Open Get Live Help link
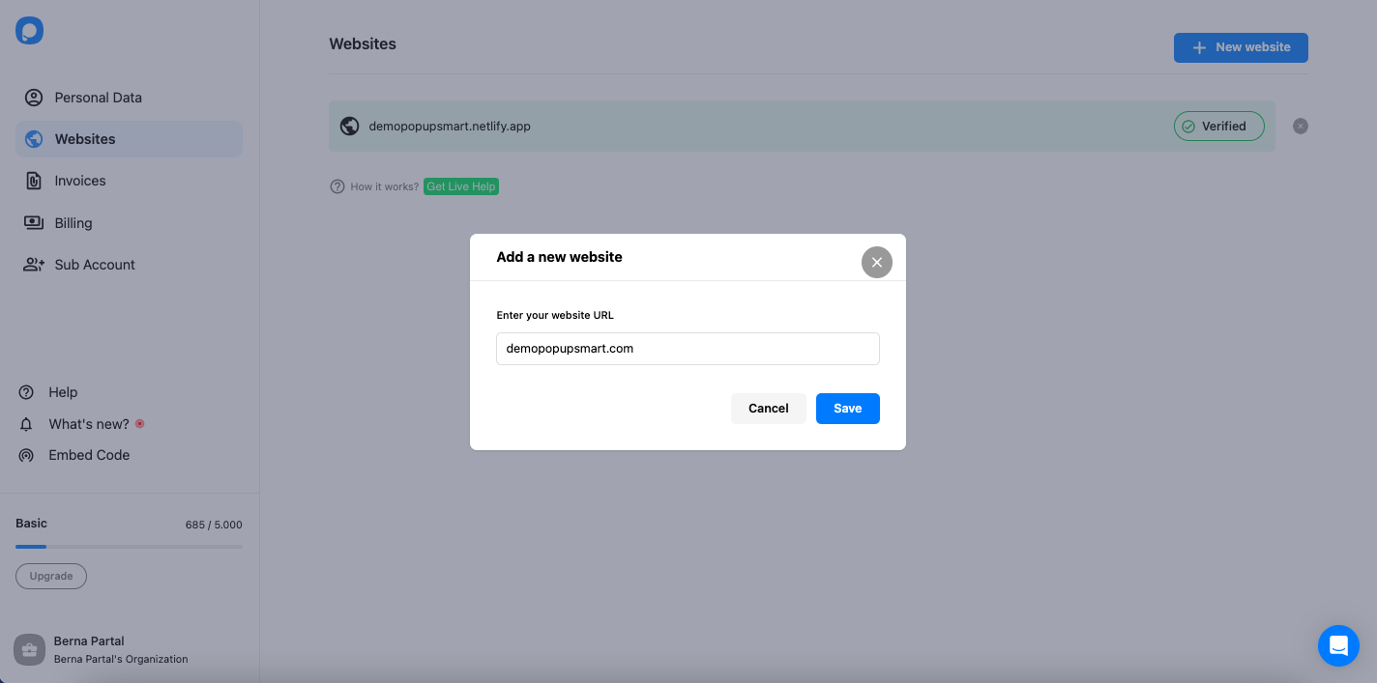This screenshot has height=683, width=1377. coord(461,186)
